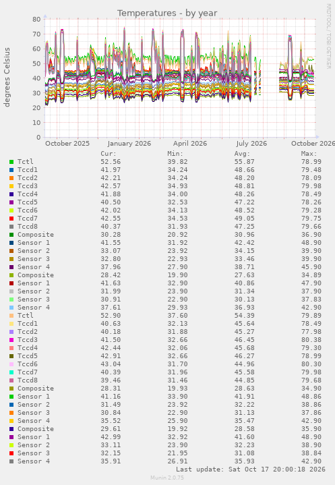Click the 'Avg:' column header
Screen dimensions: 335x485
click(242, 154)
